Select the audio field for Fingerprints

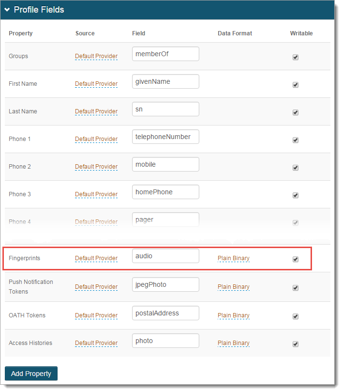coord(165,256)
